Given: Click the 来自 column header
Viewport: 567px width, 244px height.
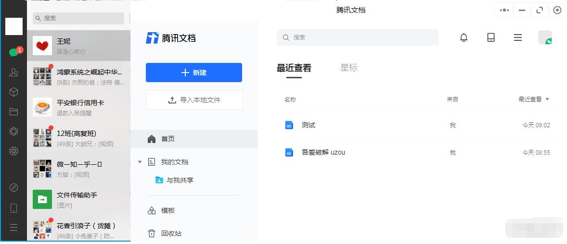Looking at the screenshot, I should point(452,99).
